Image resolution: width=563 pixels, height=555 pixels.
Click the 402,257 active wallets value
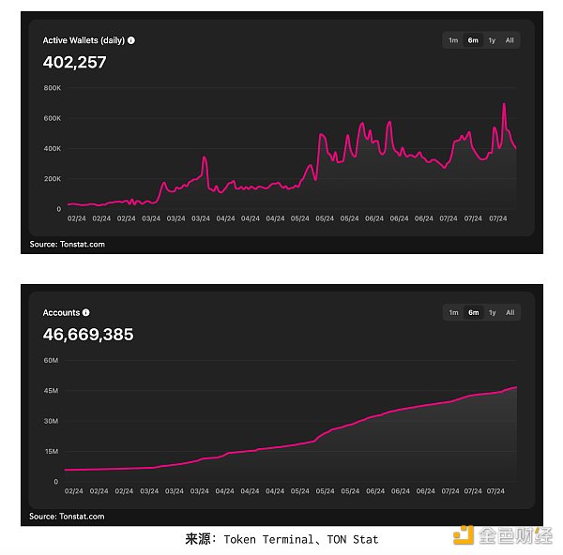[74, 62]
